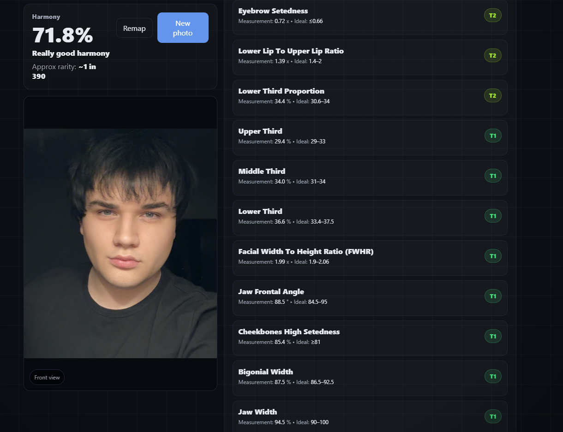Select the Front view chip

(x=47, y=377)
